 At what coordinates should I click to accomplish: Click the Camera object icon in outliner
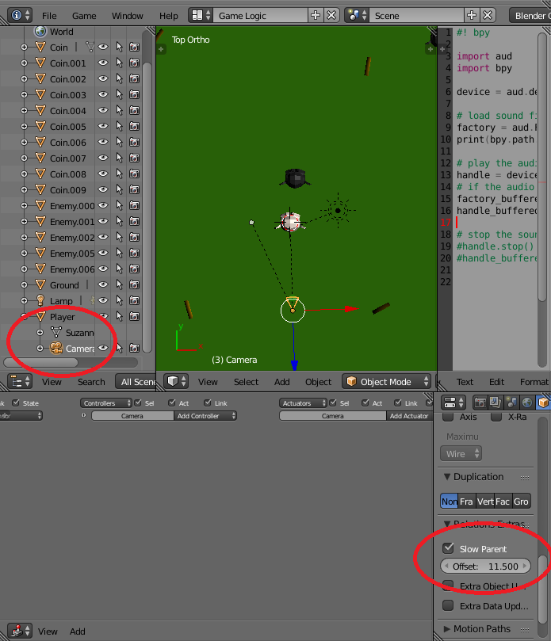(x=56, y=349)
